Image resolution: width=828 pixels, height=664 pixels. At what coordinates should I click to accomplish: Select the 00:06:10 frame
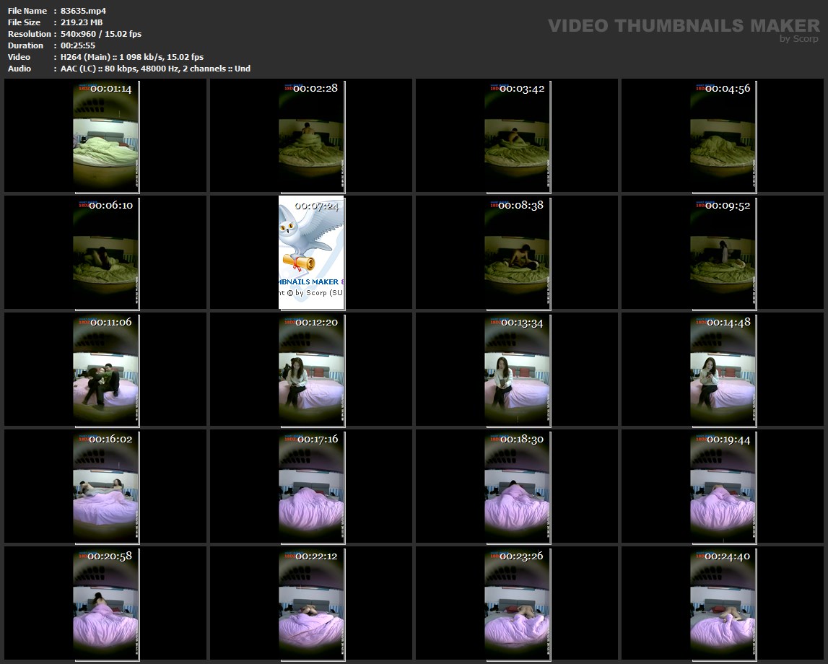pos(106,253)
